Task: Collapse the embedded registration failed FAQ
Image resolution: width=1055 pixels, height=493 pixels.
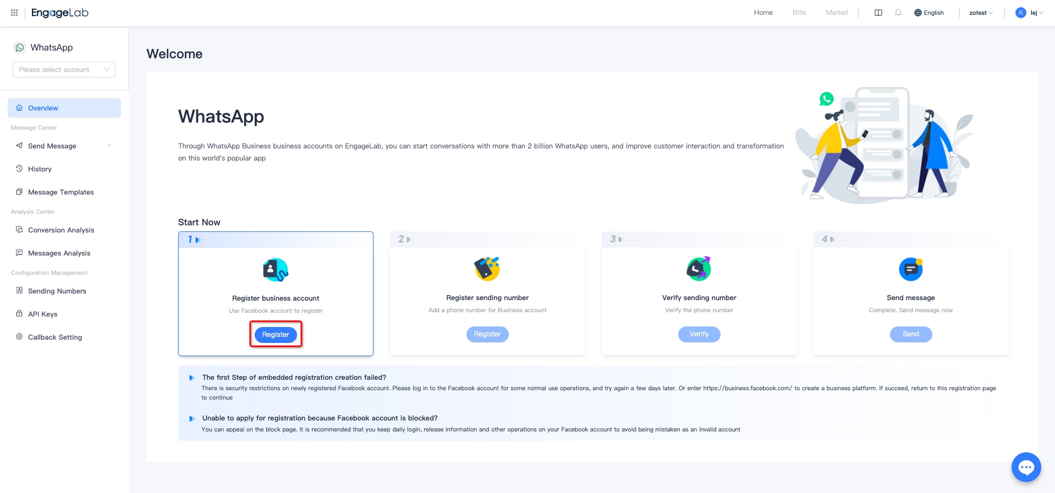Action: coord(192,378)
